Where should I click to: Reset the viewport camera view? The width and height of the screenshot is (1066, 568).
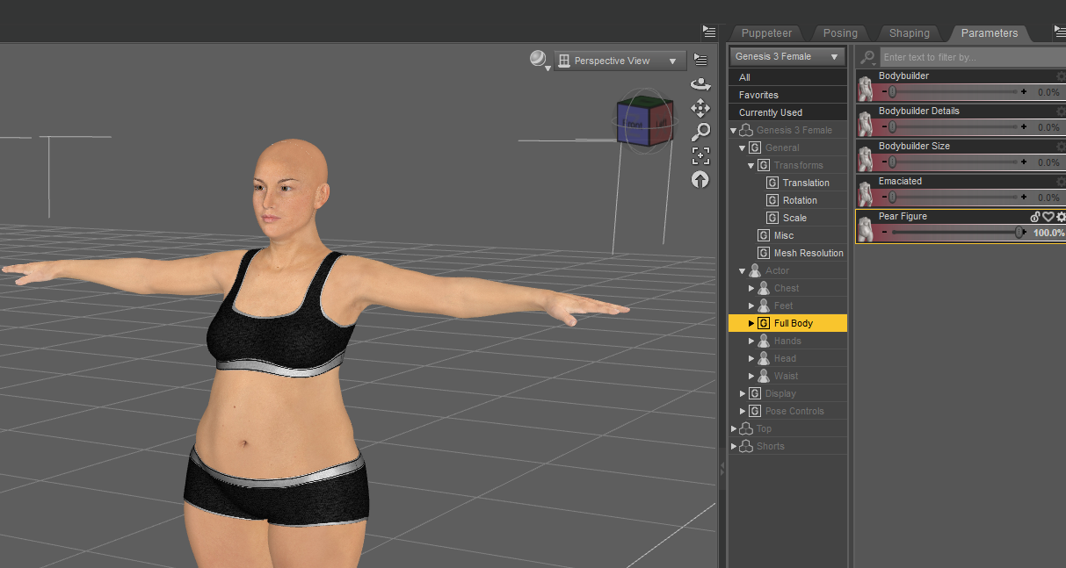(700, 179)
